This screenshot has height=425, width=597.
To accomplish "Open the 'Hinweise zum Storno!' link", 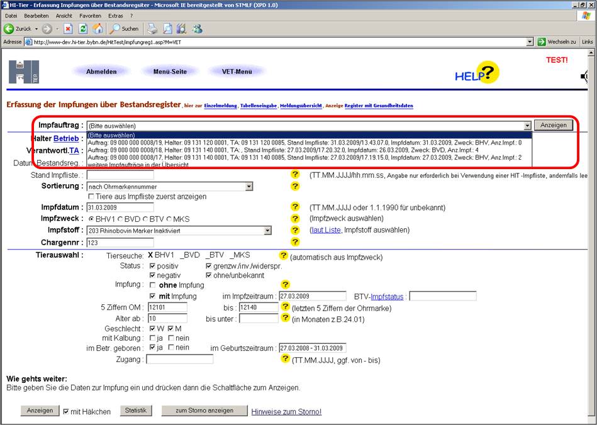I will pos(286,412).
